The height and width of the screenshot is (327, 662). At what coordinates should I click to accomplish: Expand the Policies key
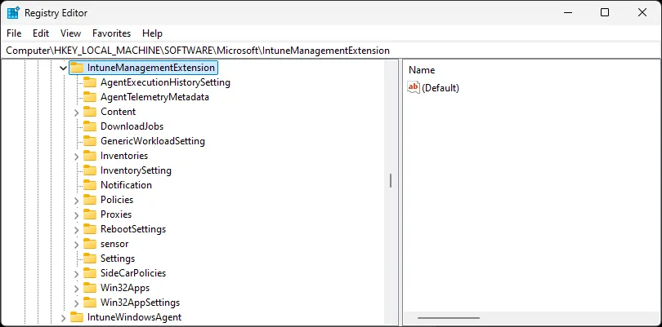pos(77,200)
